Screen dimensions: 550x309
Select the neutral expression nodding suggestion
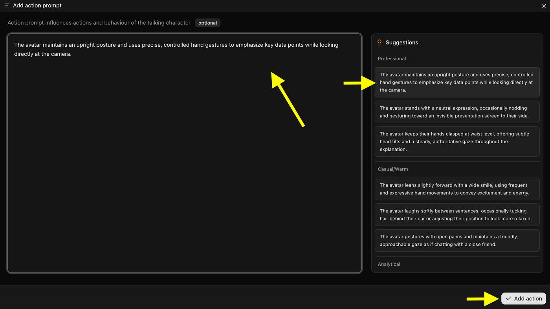pyautogui.click(x=457, y=112)
